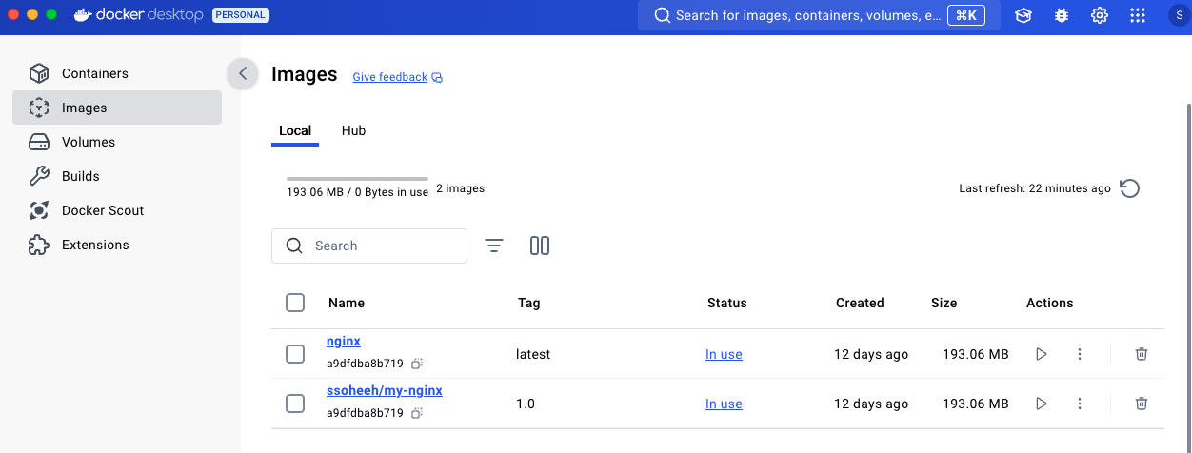
Task: Open the filter options icon
Action: pyautogui.click(x=494, y=246)
